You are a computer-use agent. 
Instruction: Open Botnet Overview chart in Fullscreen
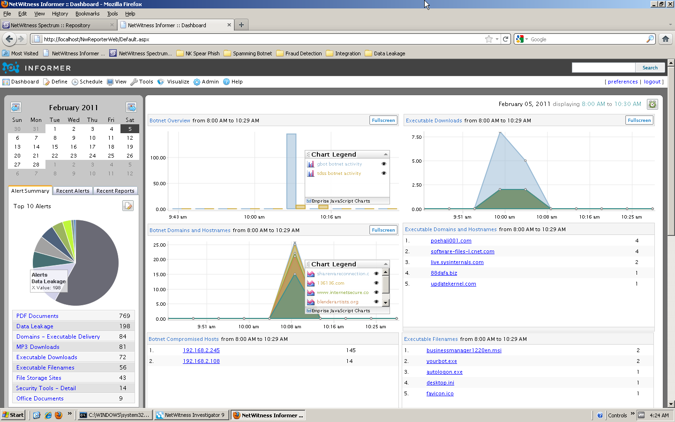383,121
